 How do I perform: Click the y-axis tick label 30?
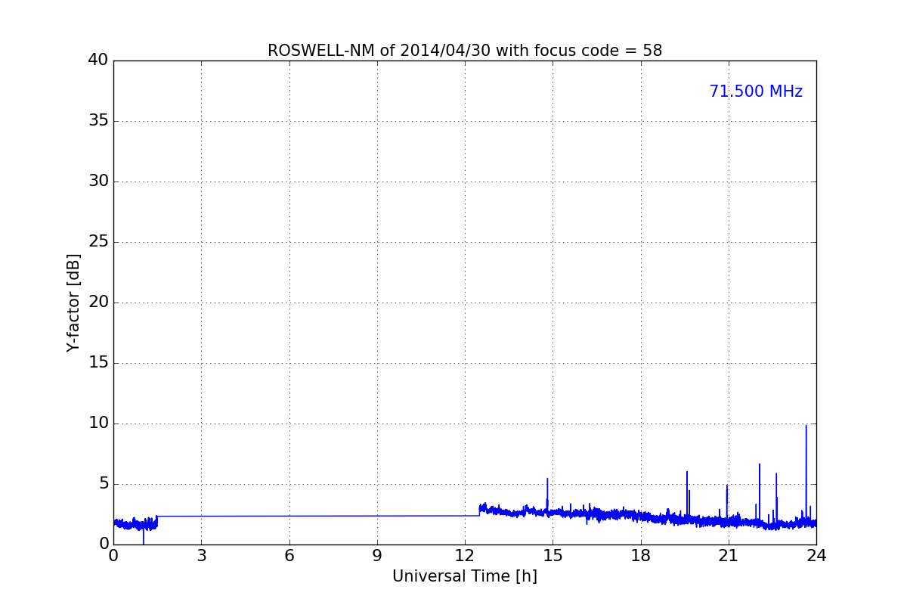(98, 181)
